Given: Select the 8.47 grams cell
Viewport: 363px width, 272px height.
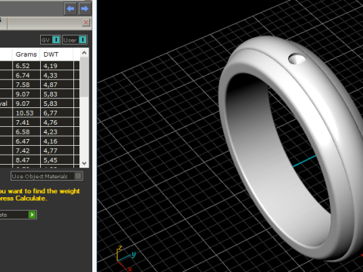Looking at the screenshot, I should click(x=26, y=160).
